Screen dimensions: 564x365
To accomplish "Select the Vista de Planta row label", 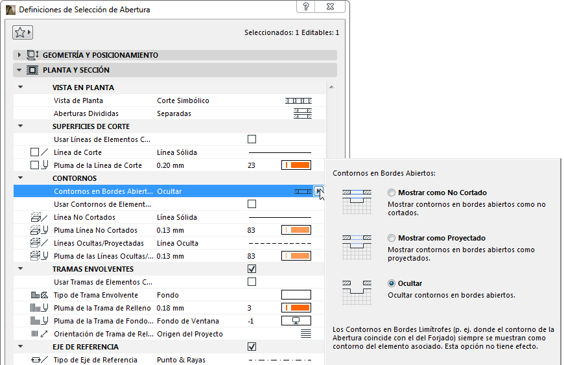I will 78,100.
